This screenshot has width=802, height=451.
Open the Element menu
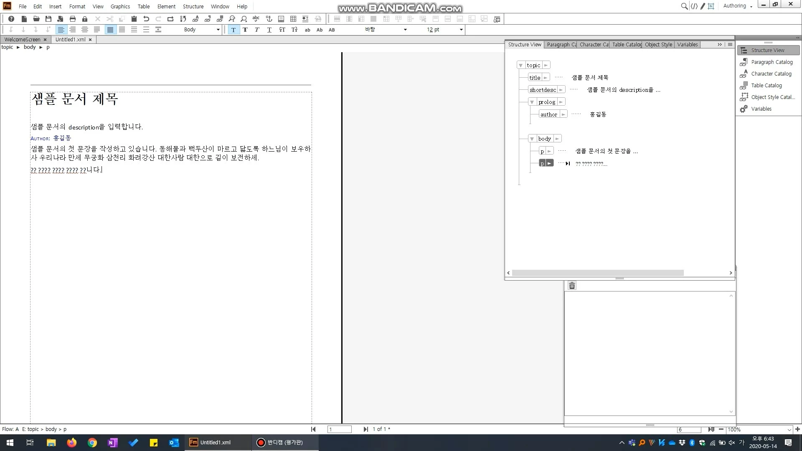166,6
